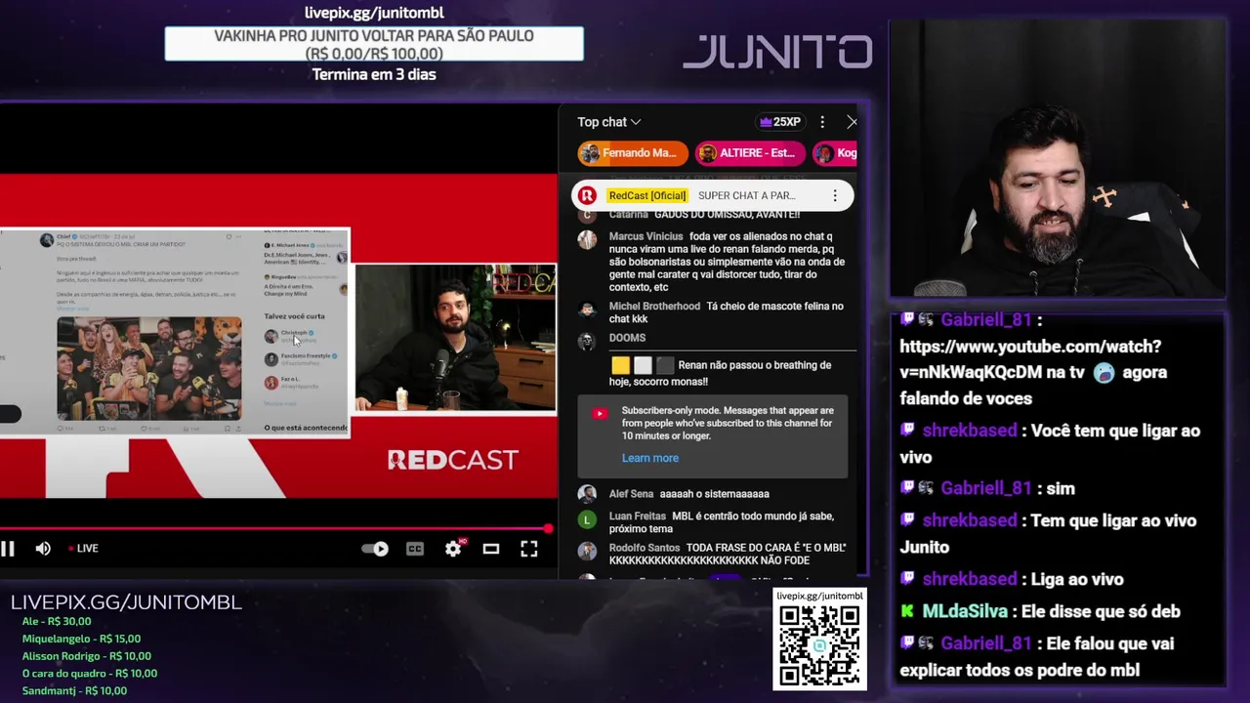Click the YouTube icon in subscribers-only notice
Image resolution: width=1250 pixels, height=703 pixels.
(600, 413)
